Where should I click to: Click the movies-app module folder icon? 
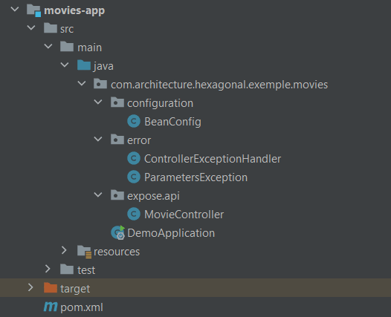click(33, 10)
